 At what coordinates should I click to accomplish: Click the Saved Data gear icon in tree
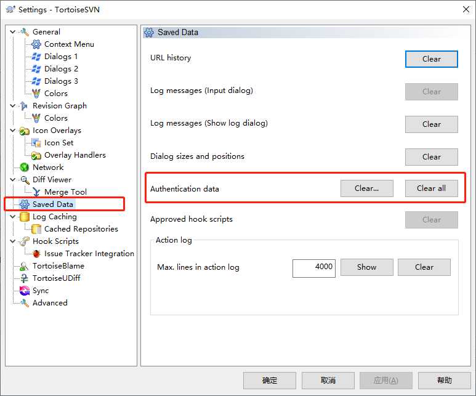[24, 204]
